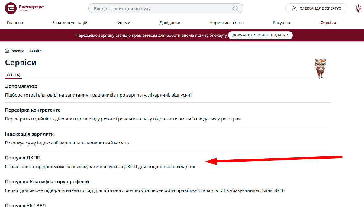The image size is (364, 207).
Task: Open Е-журнал section
Action: [282, 23]
